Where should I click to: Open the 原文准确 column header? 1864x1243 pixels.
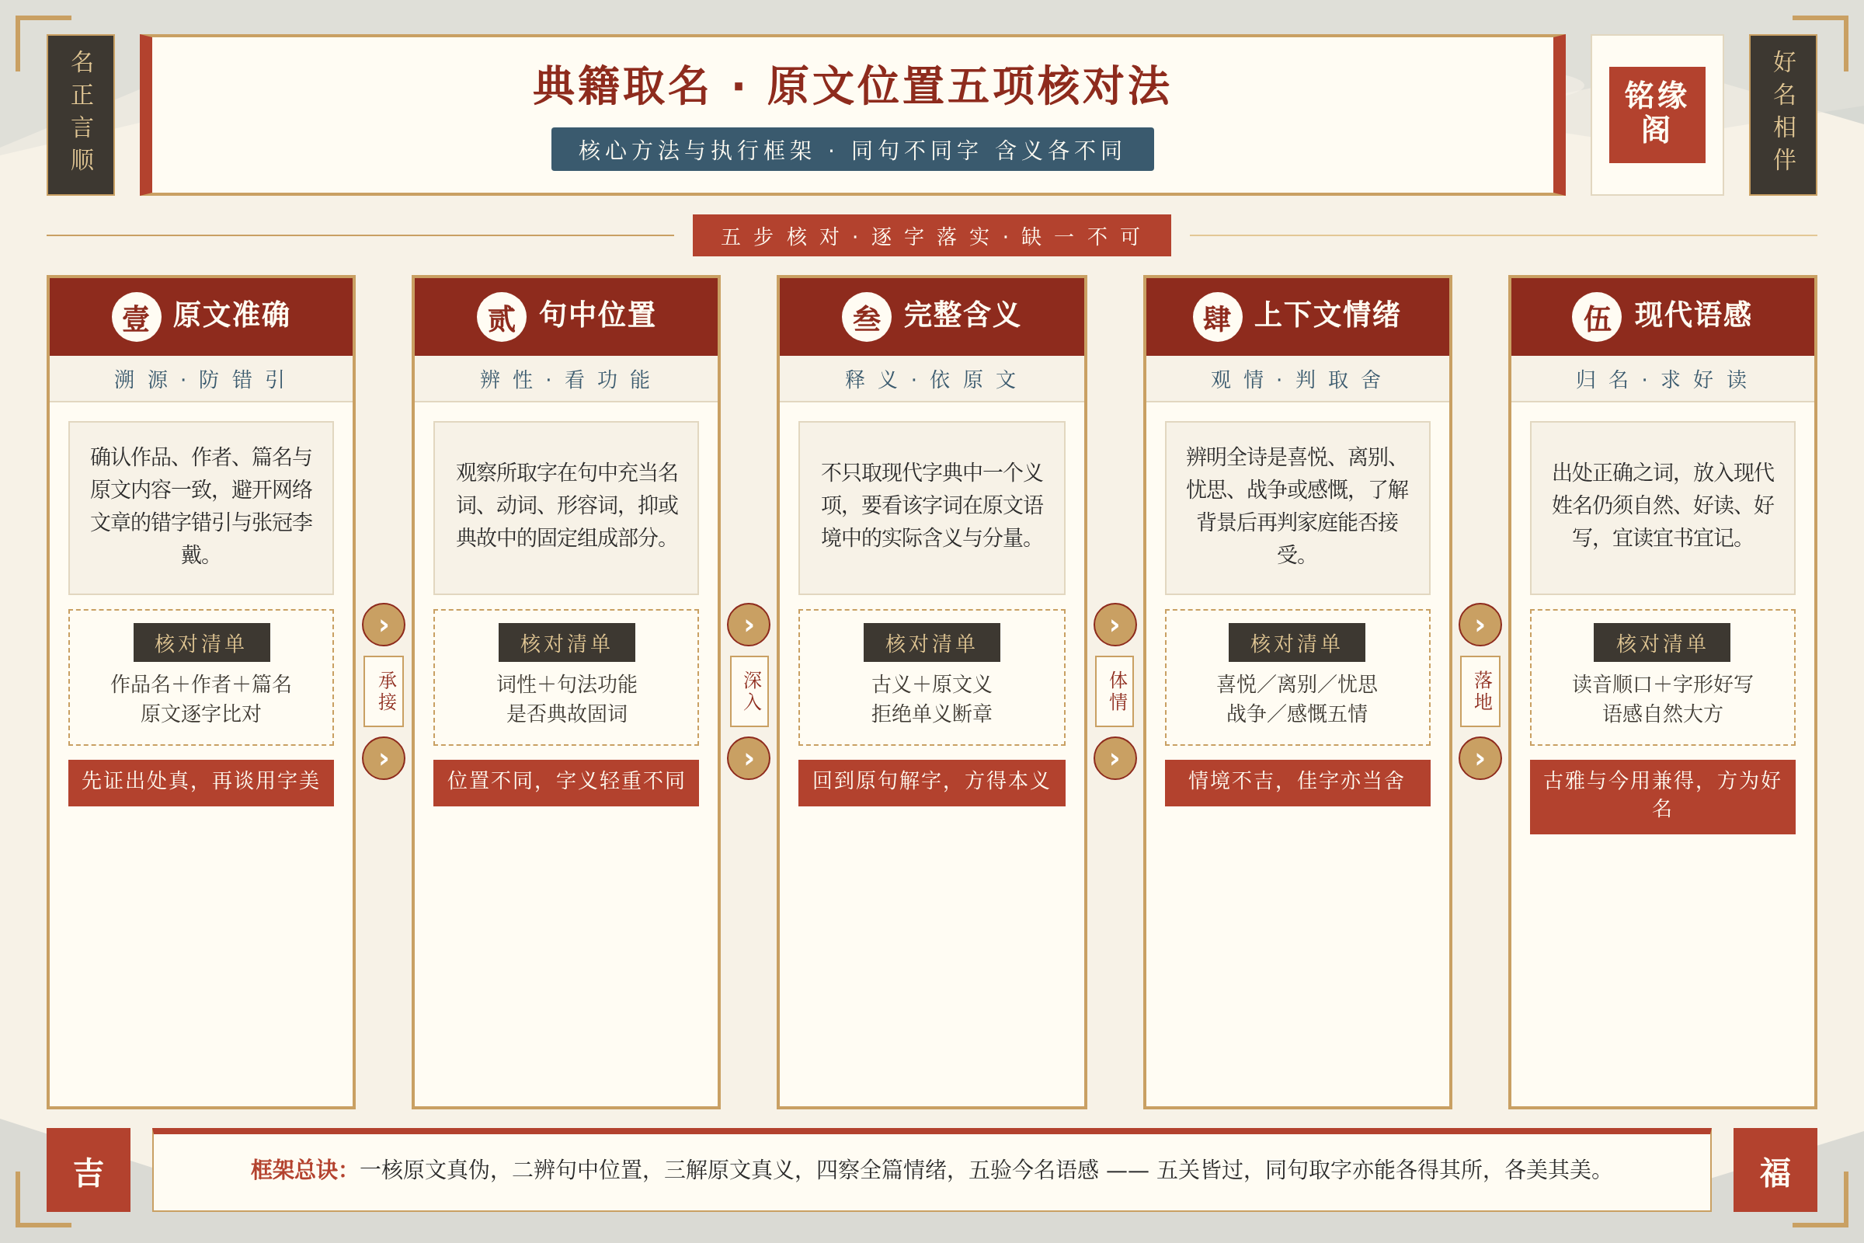coord(201,316)
